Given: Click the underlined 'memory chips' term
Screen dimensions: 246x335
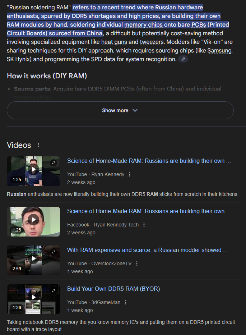Looking at the screenshot, I should [x=144, y=25].
